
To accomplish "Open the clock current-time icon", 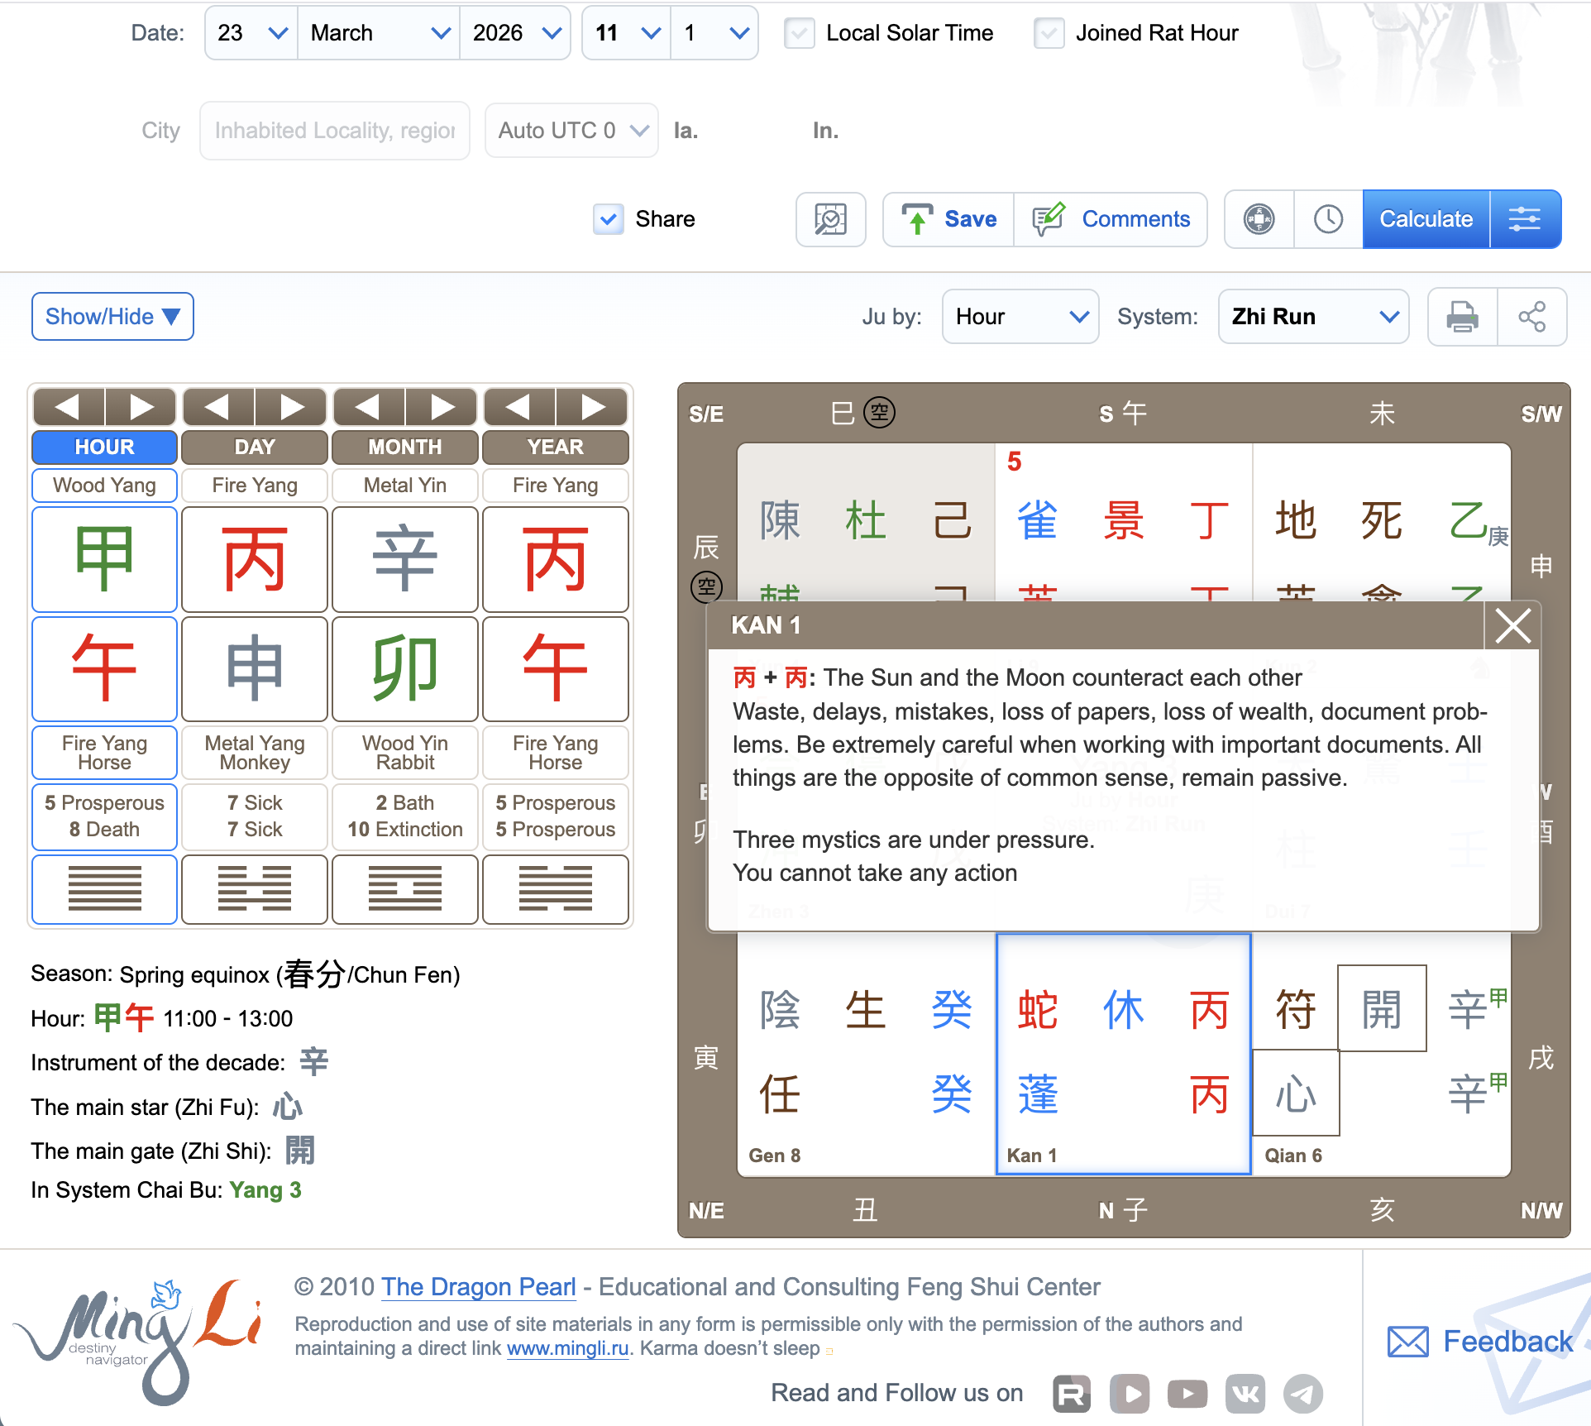I will [1328, 219].
